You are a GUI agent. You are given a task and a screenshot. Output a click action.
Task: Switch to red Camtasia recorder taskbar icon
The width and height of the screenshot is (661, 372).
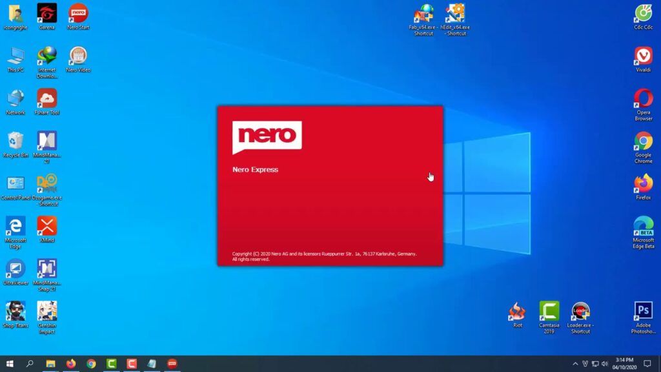coord(132,364)
